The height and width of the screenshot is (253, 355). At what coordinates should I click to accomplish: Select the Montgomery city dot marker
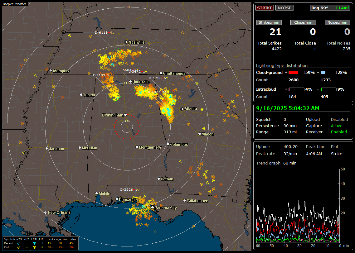pos(137,147)
